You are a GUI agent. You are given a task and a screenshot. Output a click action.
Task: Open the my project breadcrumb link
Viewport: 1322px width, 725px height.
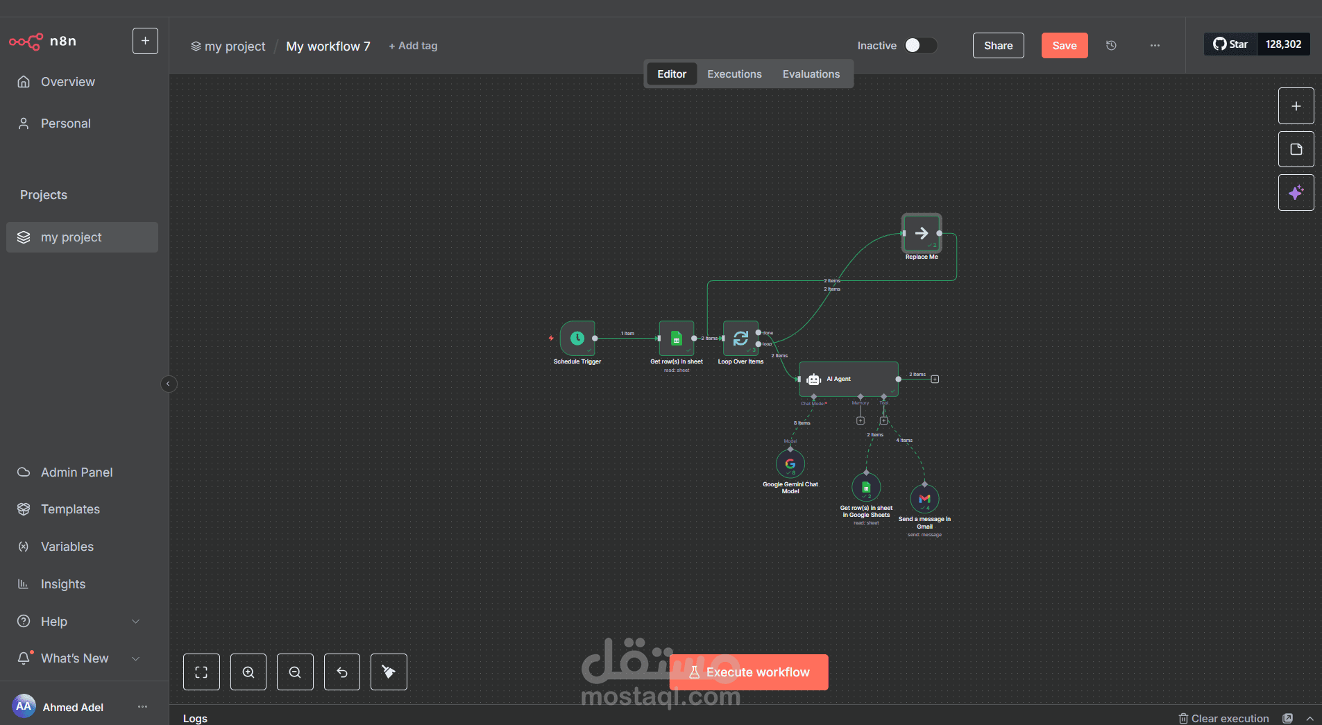[228, 46]
